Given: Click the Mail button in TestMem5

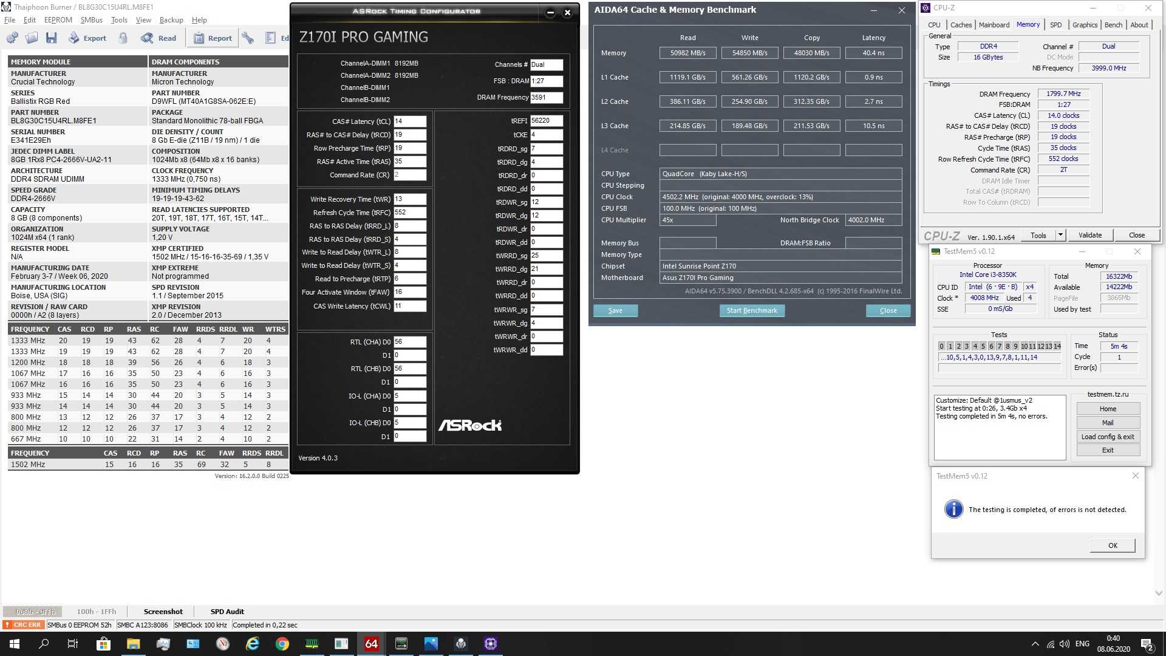Looking at the screenshot, I should (x=1108, y=423).
